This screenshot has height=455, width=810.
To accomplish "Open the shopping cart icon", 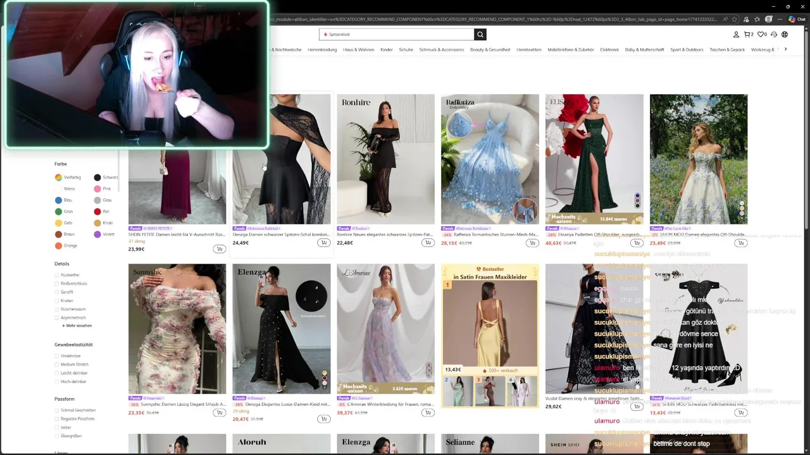I will coord(748,35).
